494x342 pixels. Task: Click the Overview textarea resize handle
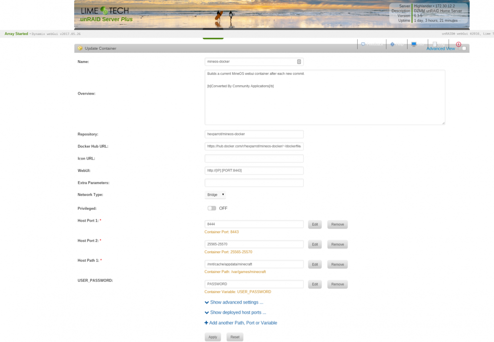(x=443, y=123)
